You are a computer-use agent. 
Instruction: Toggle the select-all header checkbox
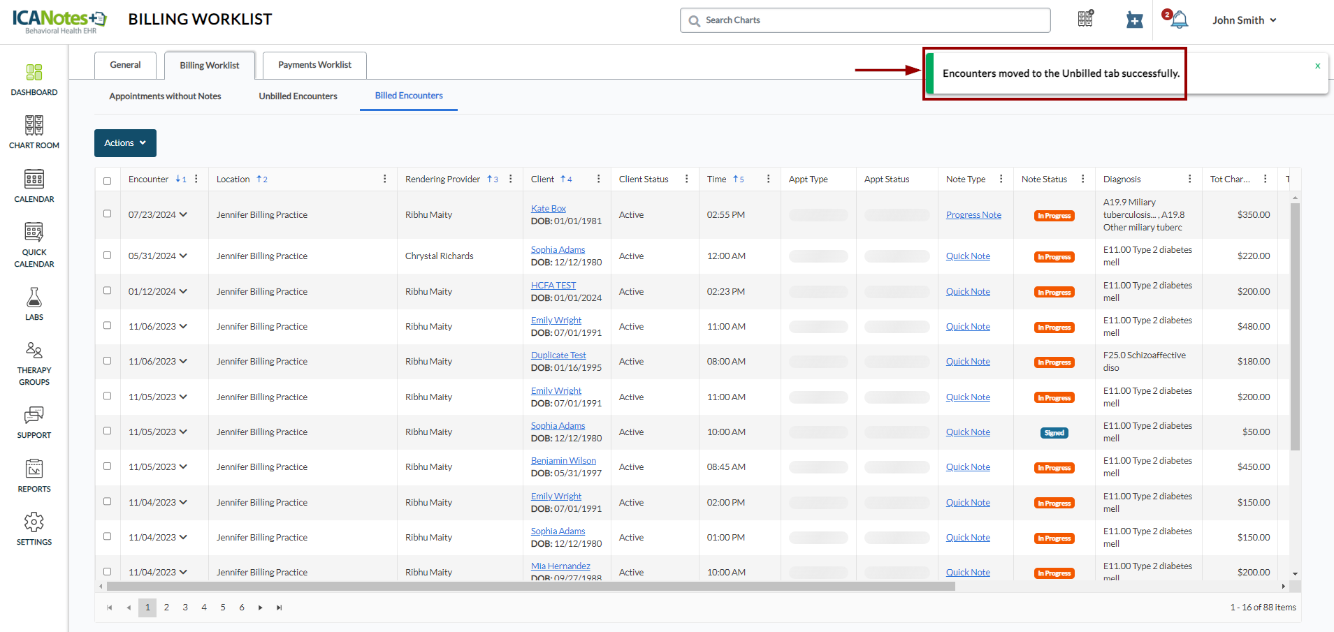point(107,181)
